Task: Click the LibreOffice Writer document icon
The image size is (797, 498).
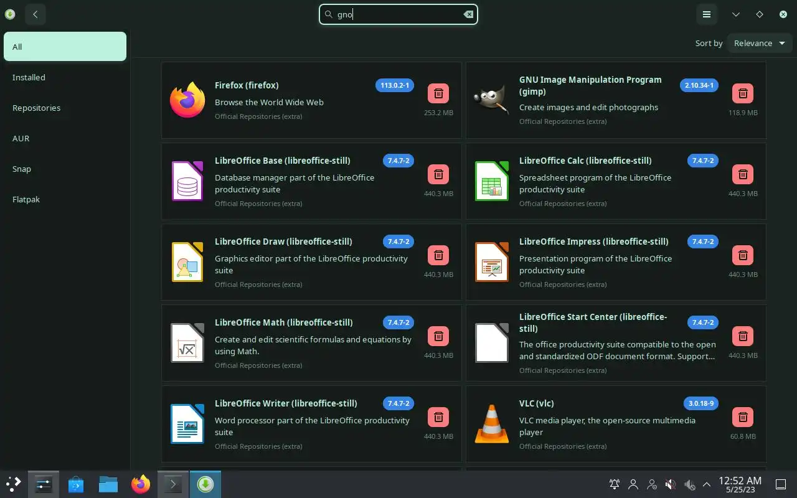Action: coord(187,424)
